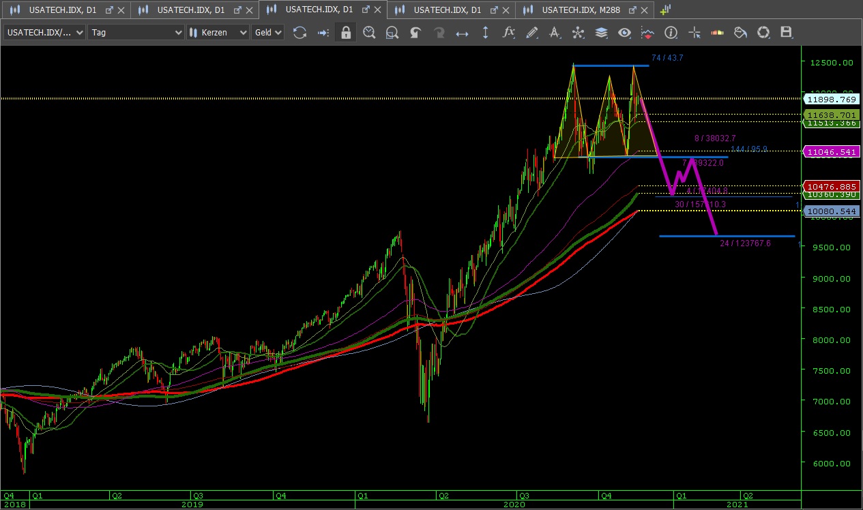This screenshot has width=863, height=510.
Task: Click the camera aperture snapshot icon
Action: [763, 32]
